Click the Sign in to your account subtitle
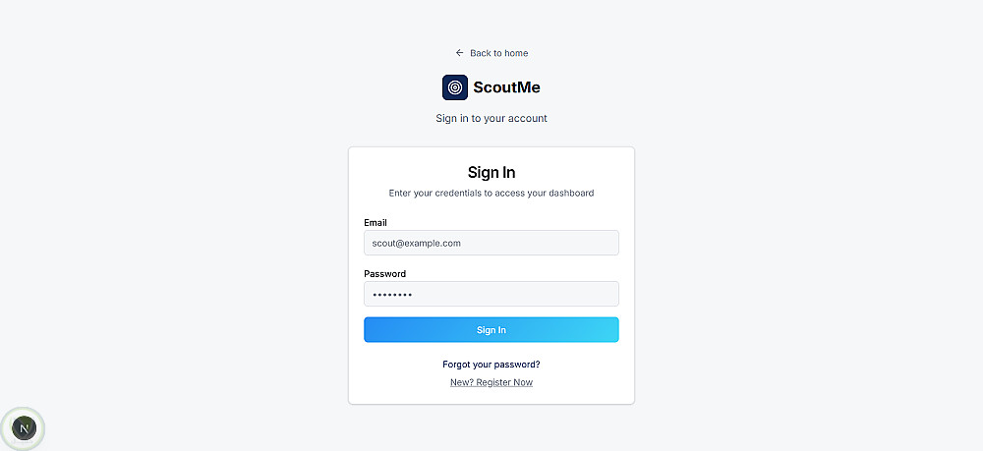Screen dimensions: 983x451 [x=491, y=118]
